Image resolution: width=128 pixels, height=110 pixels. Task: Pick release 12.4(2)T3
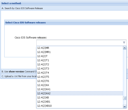point(80,69)
